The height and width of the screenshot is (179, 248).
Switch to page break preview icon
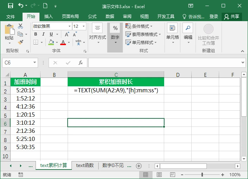tap(172, 174)
